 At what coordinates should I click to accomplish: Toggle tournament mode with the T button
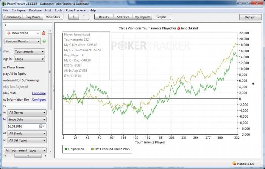84,17
